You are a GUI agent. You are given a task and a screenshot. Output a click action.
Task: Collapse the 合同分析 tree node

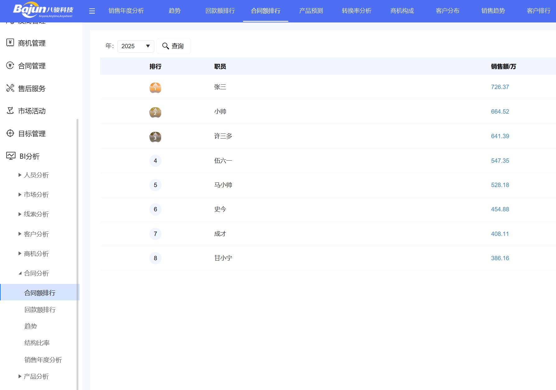20,273
